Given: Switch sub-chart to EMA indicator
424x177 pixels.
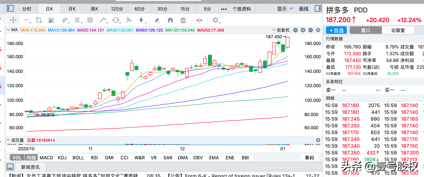Looking at the screenshot, I should tap(214, 157).
